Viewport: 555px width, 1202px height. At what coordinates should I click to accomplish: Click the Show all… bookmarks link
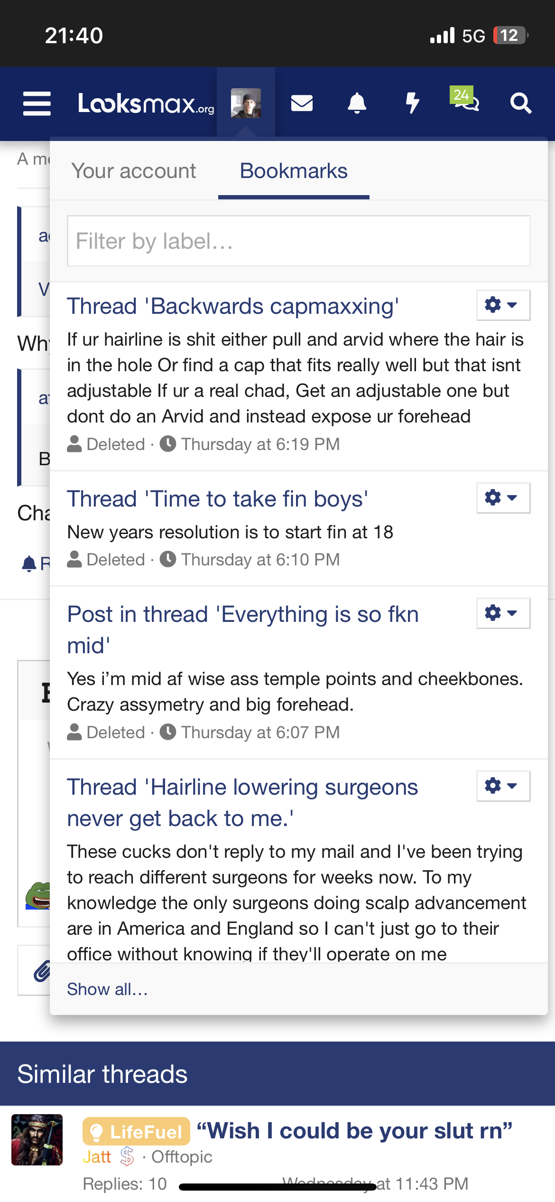coord(107,989)
